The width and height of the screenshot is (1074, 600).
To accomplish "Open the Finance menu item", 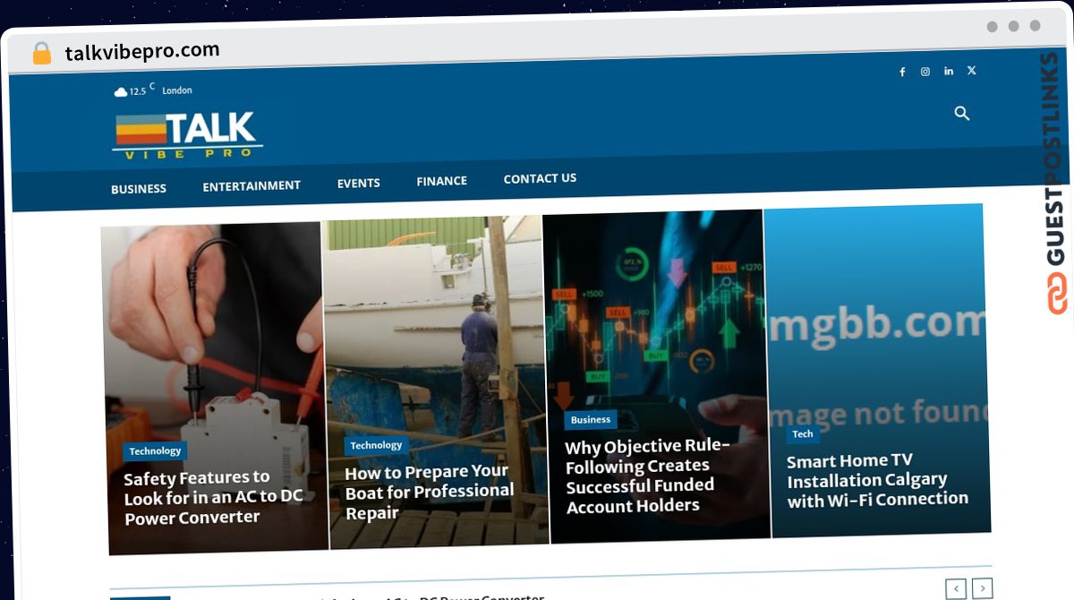I will tap(441, 181).
